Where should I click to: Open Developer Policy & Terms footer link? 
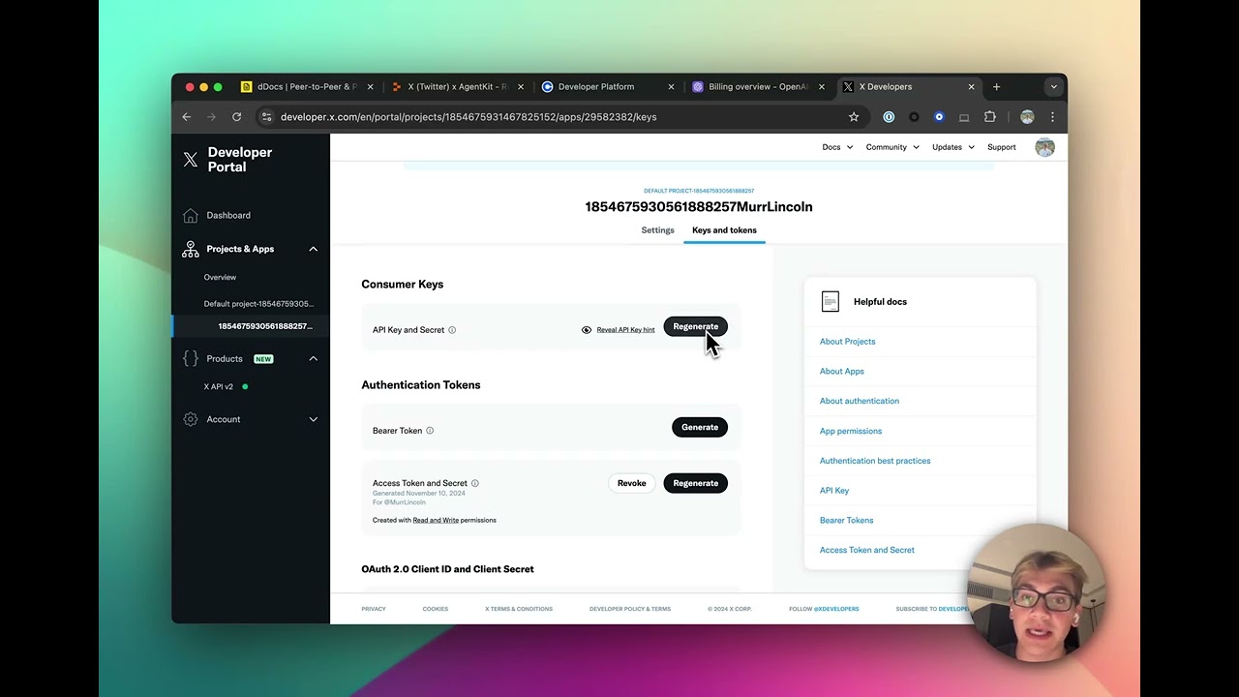pos(630,609)
